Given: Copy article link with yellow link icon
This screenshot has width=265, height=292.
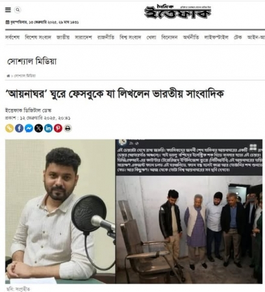Looking at the screenshot, I should coord(9,128).
